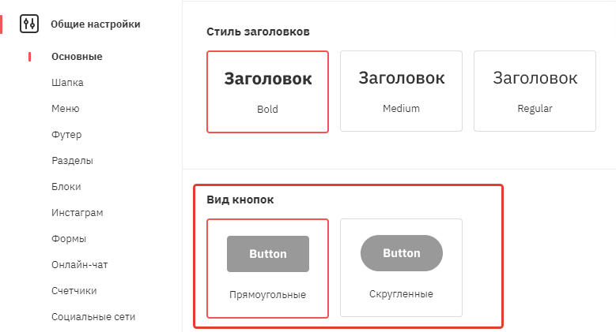Select Разделы in the sidebar

coord(72,161)
